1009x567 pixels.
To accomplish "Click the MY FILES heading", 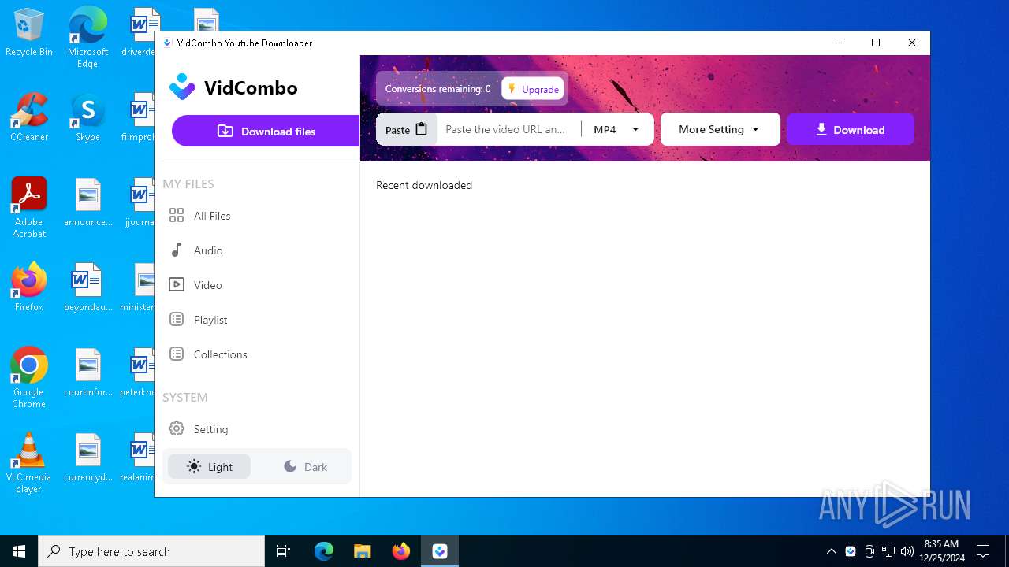I will 188,183.
